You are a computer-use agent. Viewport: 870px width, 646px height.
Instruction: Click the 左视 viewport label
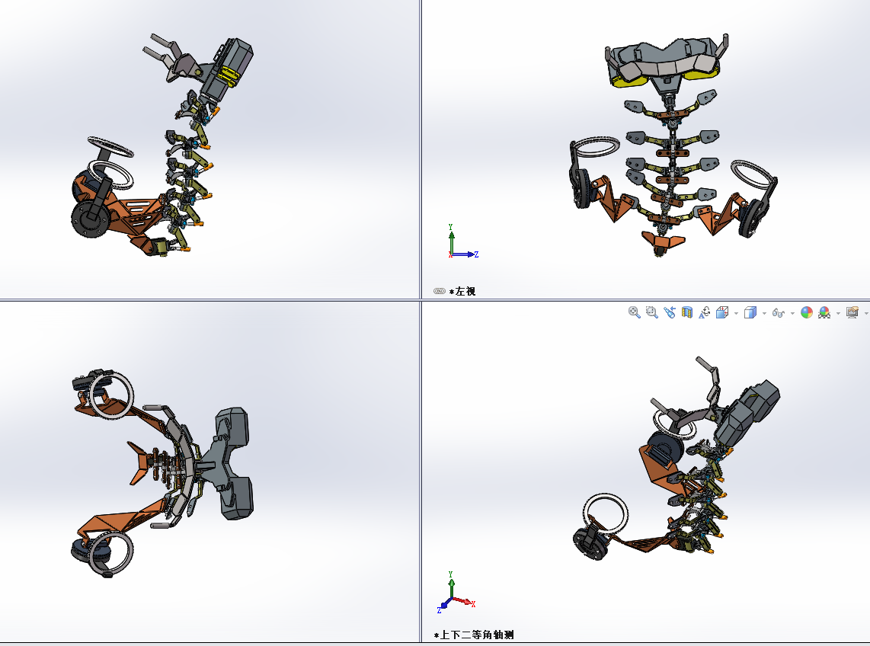click(x=462, y=291)
